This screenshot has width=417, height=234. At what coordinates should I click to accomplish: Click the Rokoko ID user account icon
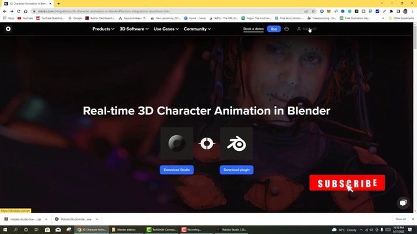coord(299,29)
